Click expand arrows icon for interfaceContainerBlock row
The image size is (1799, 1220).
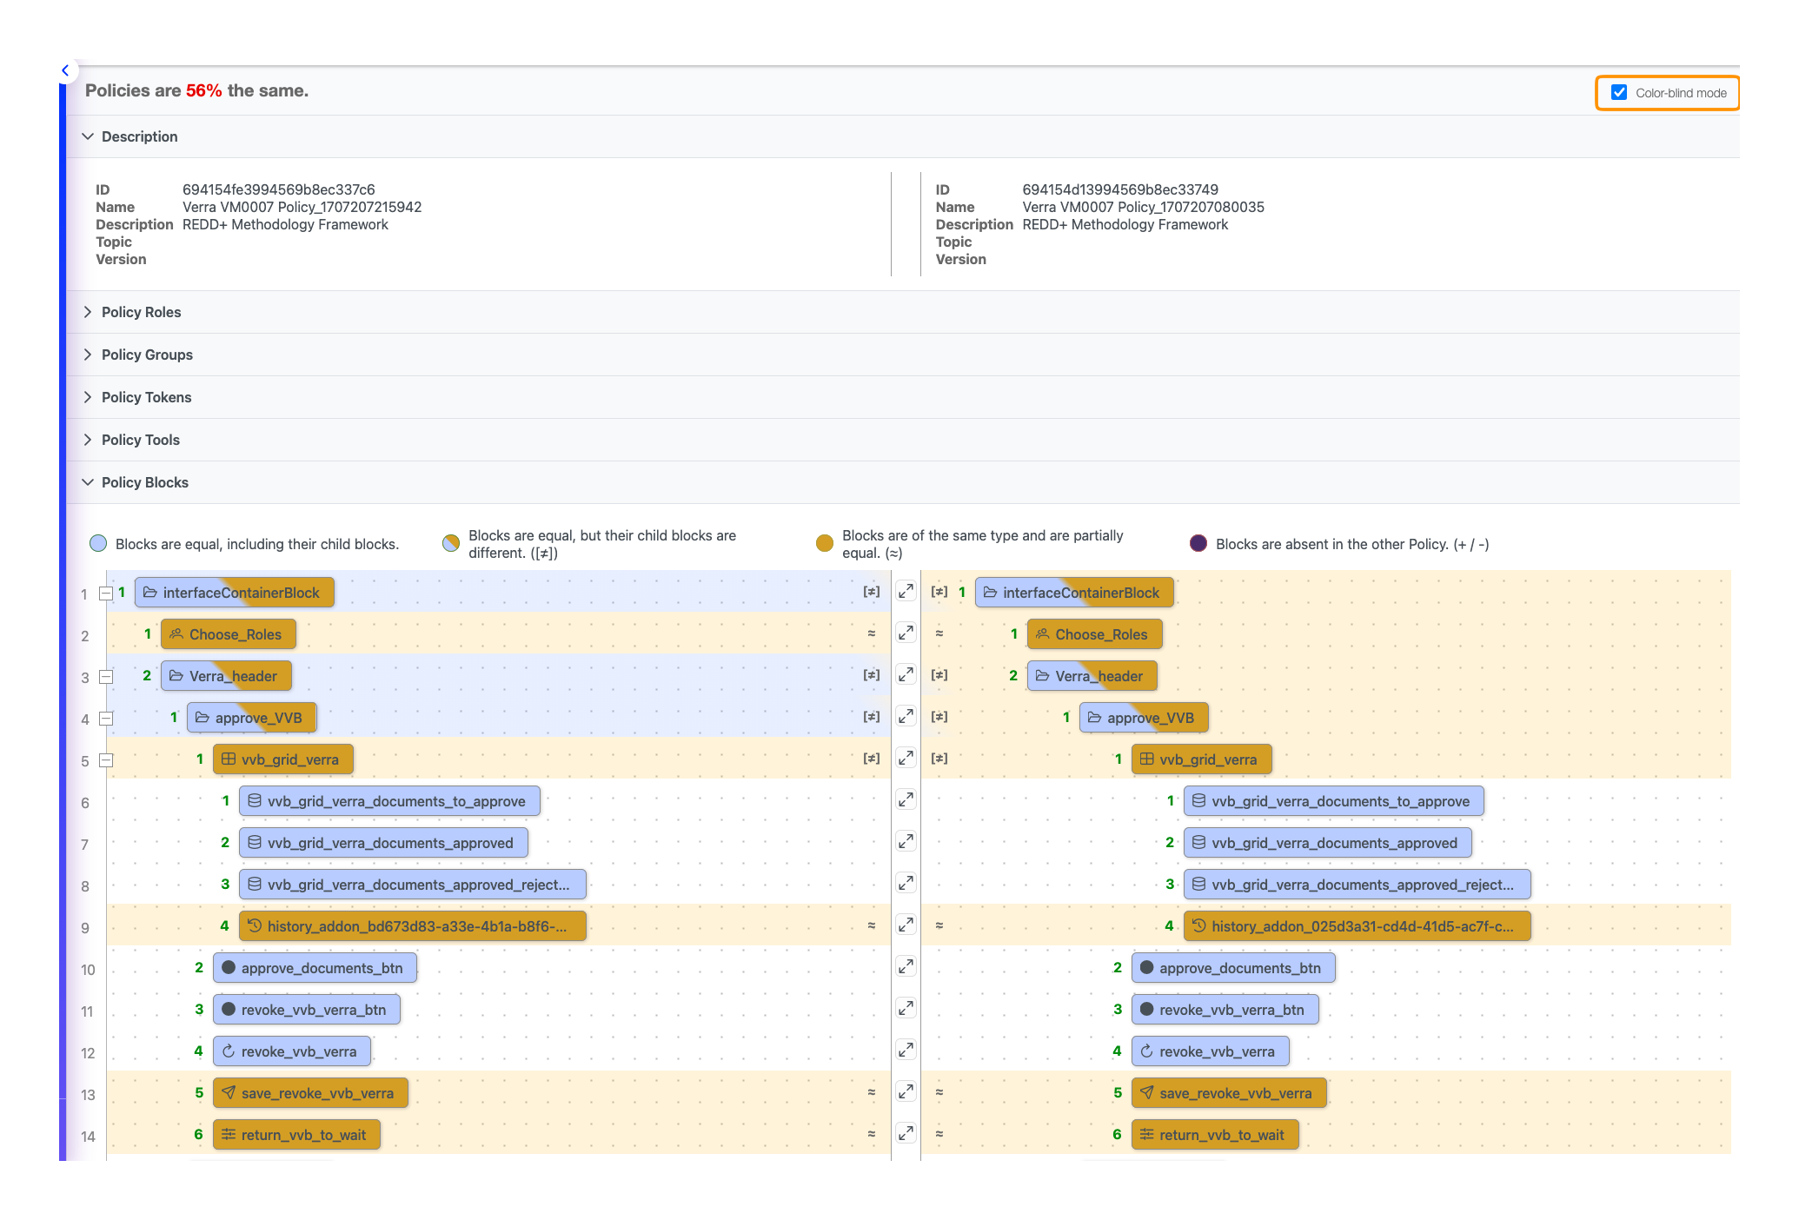coord(906,592)
